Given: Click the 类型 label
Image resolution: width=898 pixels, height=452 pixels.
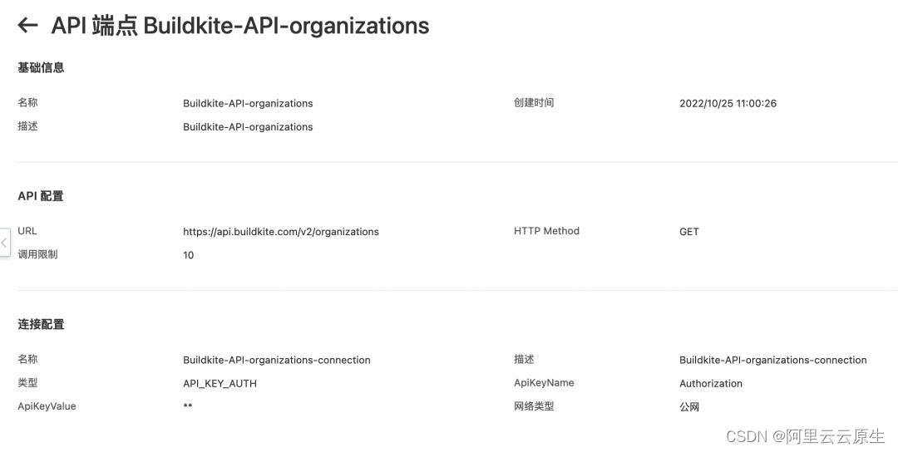Looking at the screenshot, I should pyautogui.click(x=27, y=383).
